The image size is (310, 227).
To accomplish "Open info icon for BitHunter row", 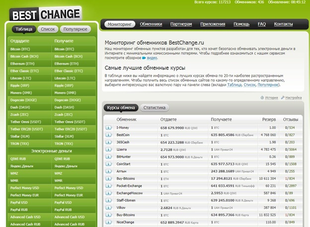I will click(x=108, y=157).
